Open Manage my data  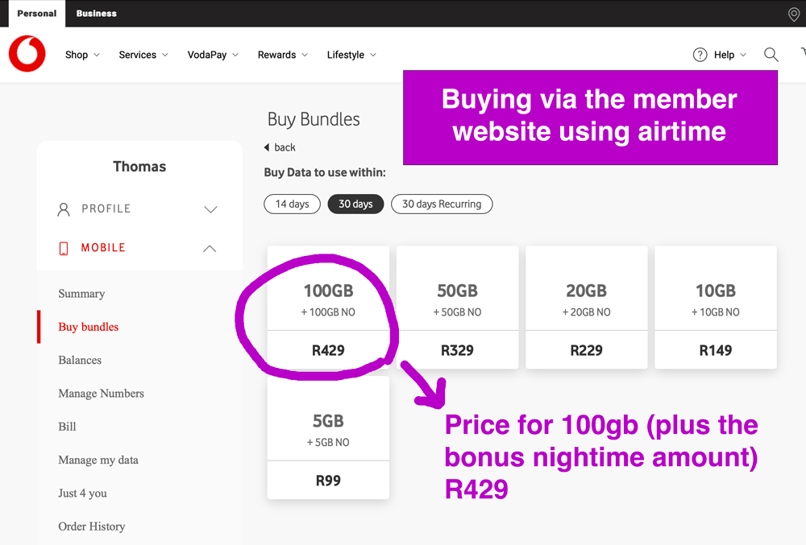click(98, 460)
